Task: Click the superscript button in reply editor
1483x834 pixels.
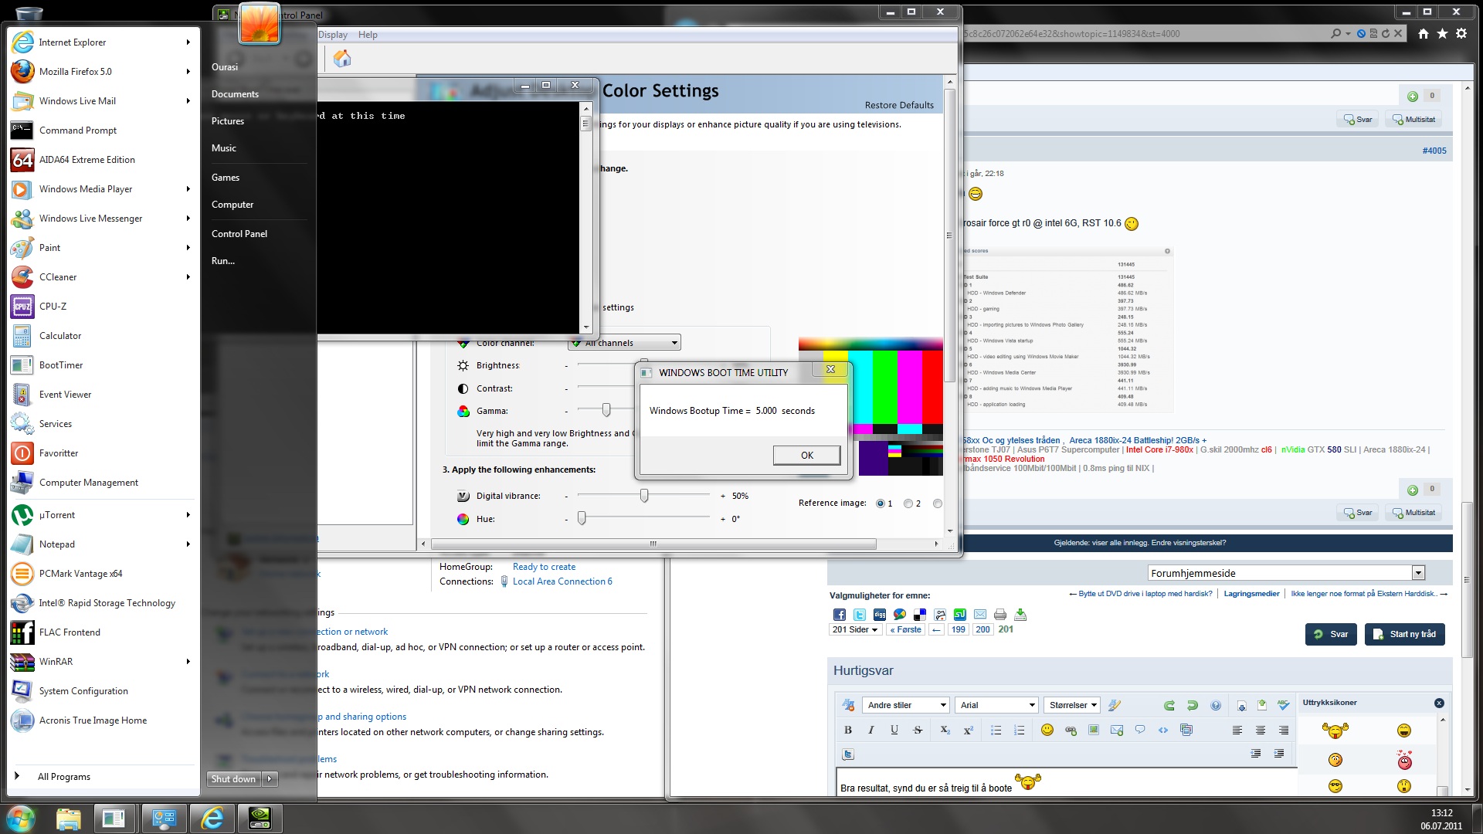Action: 969,730
